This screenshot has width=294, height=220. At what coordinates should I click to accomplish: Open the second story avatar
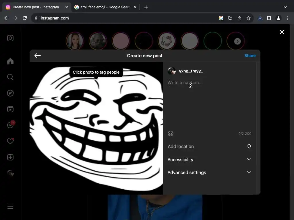[98, 41]
